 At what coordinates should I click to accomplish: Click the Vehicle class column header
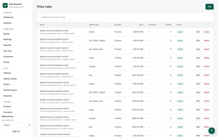coord(94,25)
